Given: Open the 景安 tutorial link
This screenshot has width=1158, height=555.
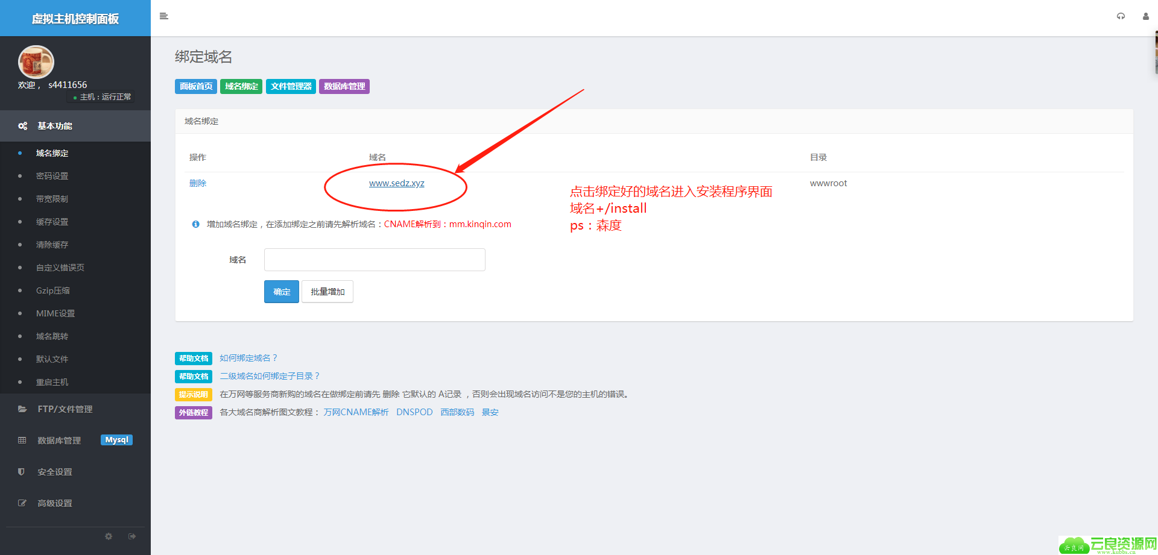Looking at the screenshot, I should 490,412.
